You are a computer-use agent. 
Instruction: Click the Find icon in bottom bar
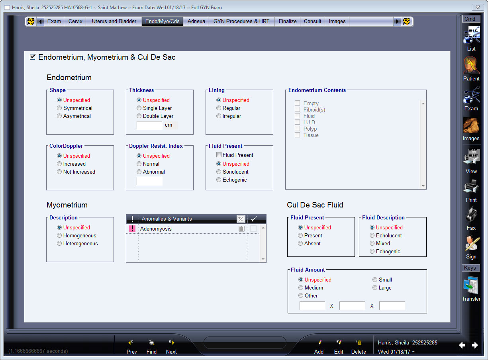(x=151, y=342)
